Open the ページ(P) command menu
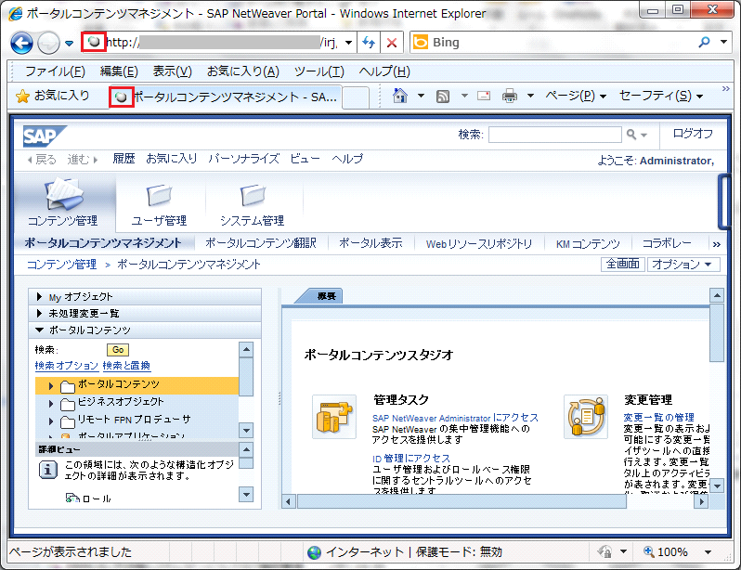 [576, 97]
